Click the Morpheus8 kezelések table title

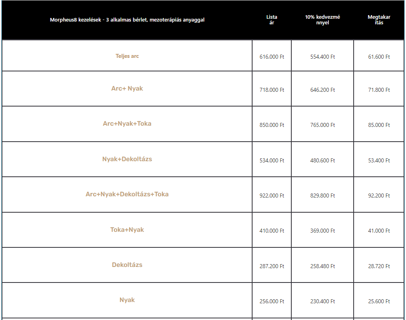click(127, 20)
